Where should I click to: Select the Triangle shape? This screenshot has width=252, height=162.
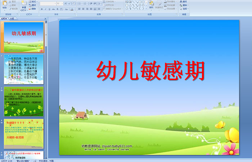pyautogui.click(x=130, y=5)
